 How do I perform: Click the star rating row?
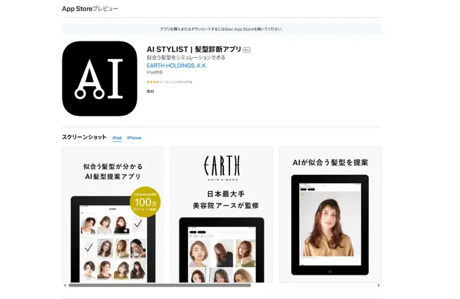[170, 82]
